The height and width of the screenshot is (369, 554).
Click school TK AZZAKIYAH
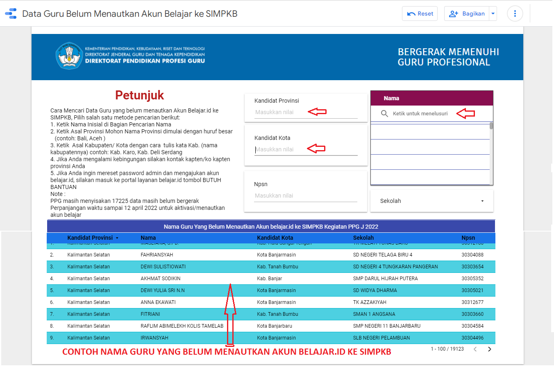click(370, 302)
